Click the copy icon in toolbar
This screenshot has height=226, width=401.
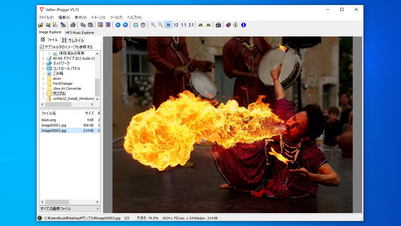click(83, 25)
